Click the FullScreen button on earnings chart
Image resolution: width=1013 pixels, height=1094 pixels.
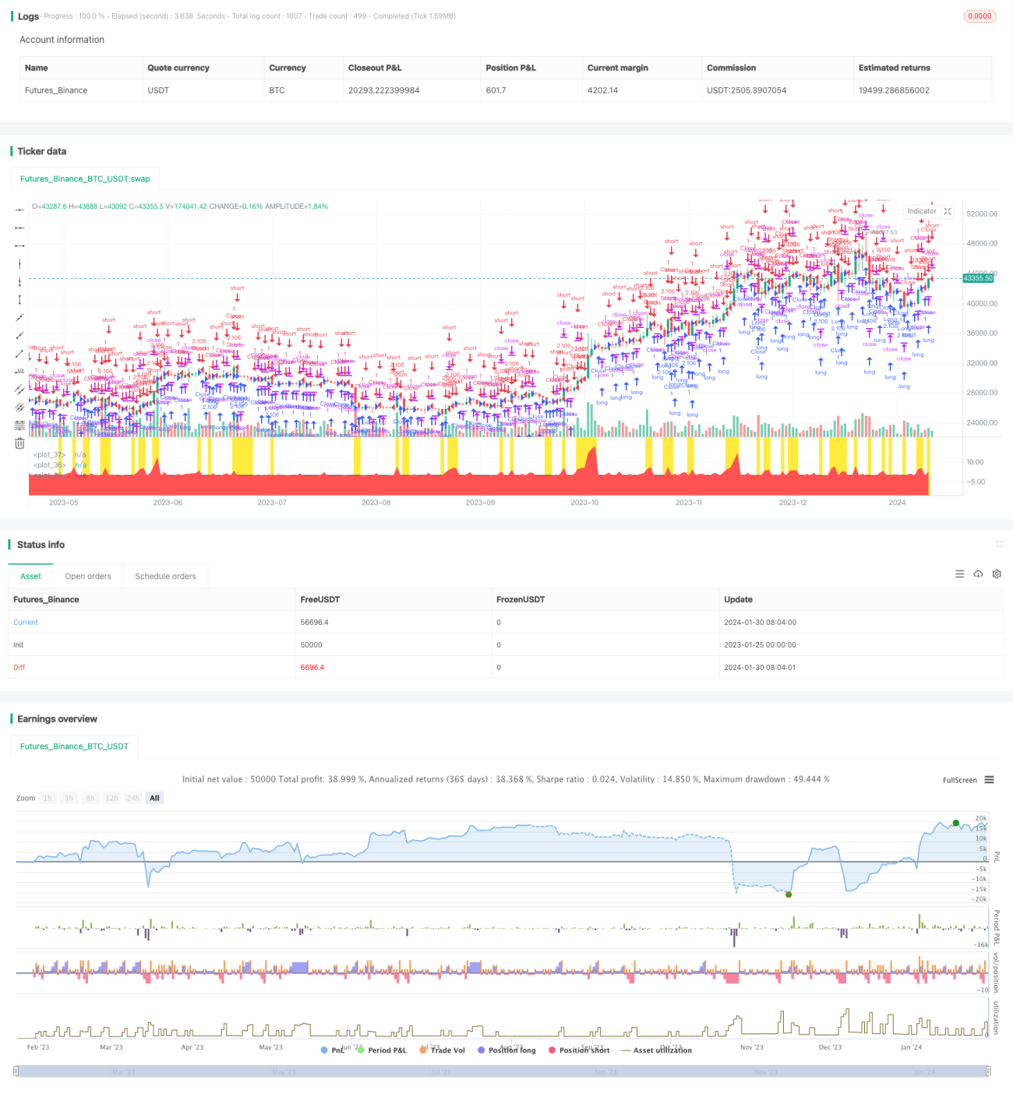coord(959,780)
